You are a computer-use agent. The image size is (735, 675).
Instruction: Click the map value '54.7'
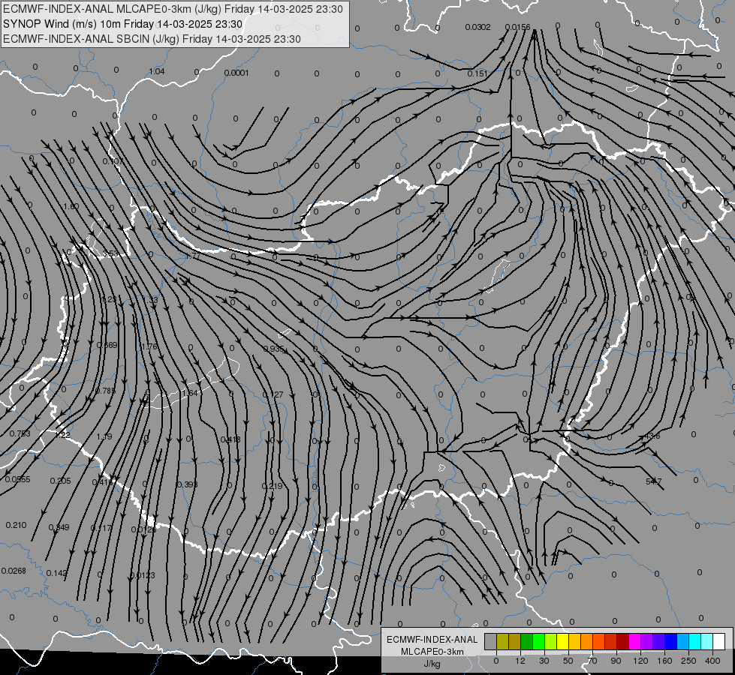(x=653, y=481)
